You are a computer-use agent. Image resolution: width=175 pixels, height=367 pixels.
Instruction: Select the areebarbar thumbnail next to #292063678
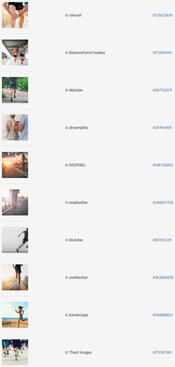pyautogui.click(x=15, y=277)
